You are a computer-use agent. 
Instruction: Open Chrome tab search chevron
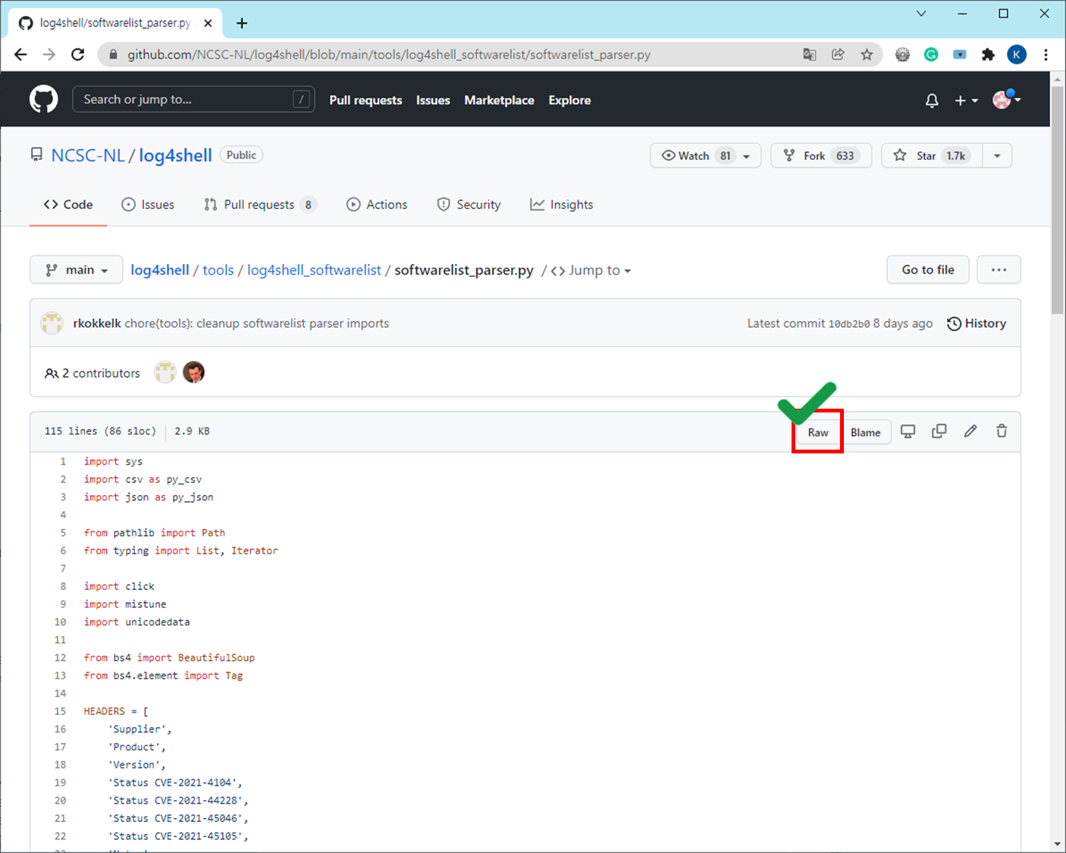click(921, 14)
